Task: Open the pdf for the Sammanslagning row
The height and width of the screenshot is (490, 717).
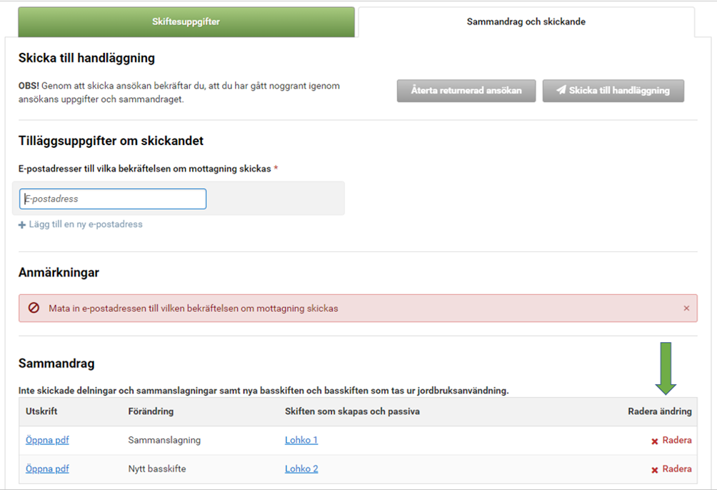Action: (47, 440)
